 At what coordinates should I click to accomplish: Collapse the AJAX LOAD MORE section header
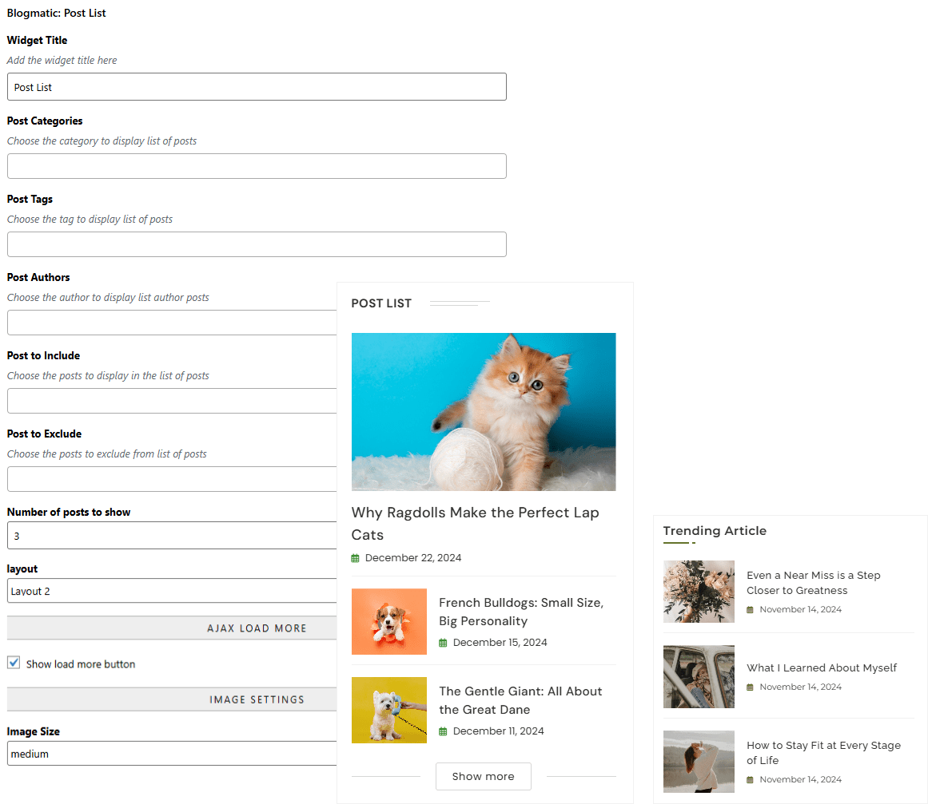pyautogui.click(x=172, y=628)
